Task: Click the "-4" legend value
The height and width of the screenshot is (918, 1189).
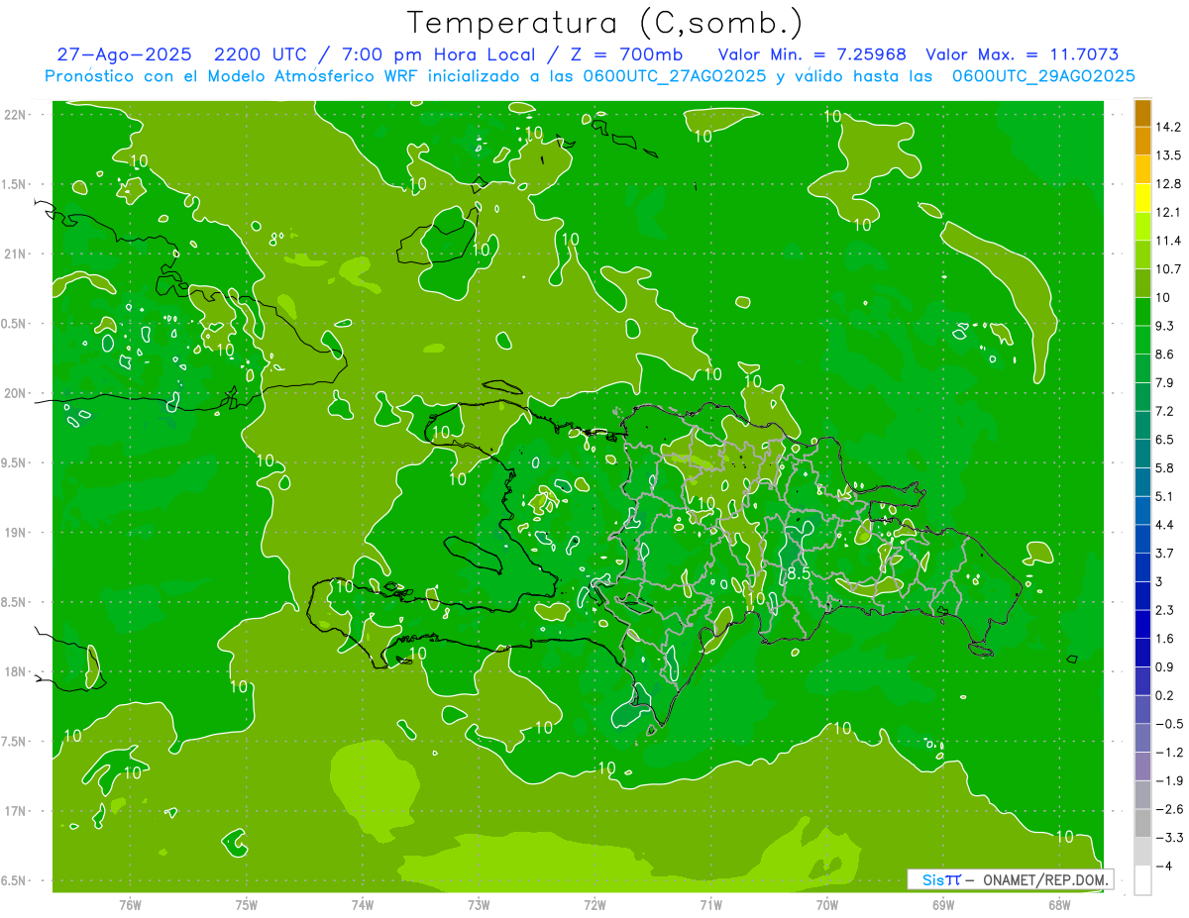Action: click(1163, 866)
